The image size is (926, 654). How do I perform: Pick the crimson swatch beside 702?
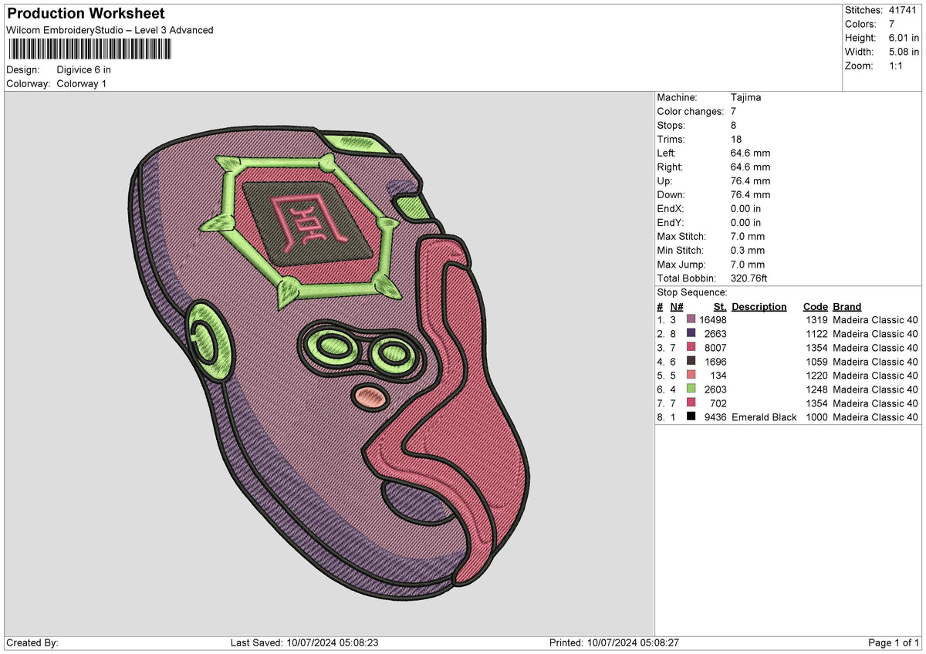691,403
